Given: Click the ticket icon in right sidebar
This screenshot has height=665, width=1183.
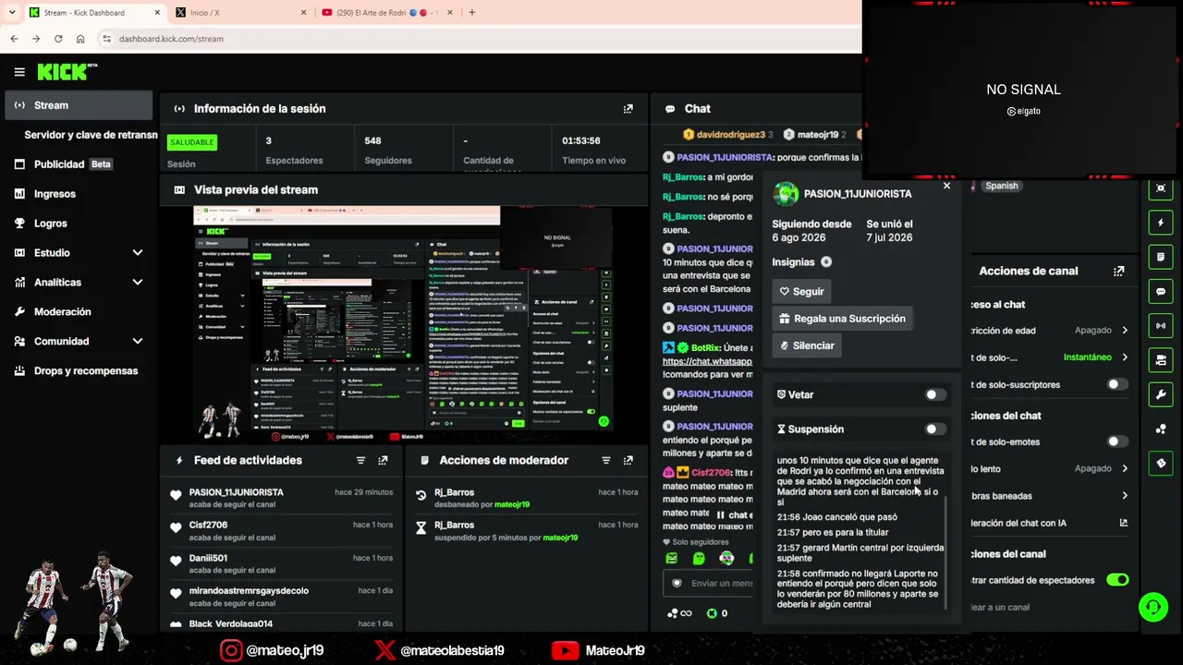Looking at the screenshot, I should [1162, 463].
